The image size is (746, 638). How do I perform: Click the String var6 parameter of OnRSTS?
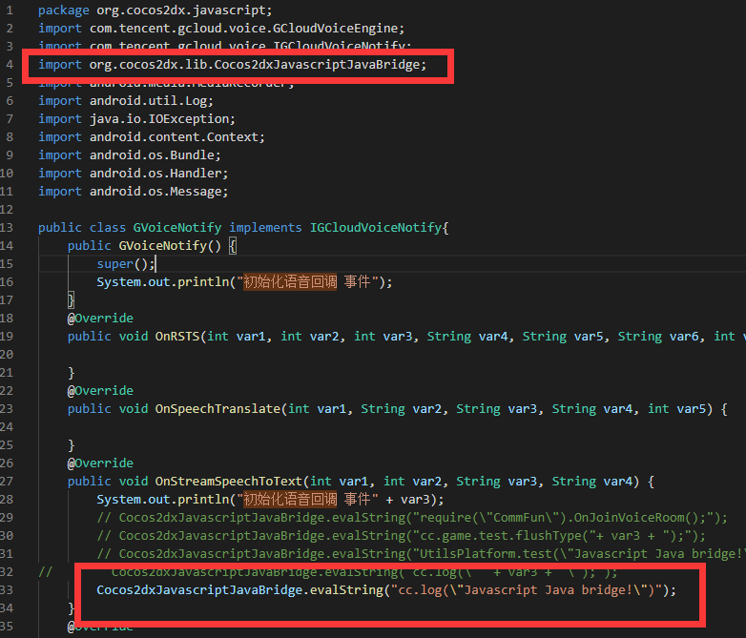[x=658, y=337]
